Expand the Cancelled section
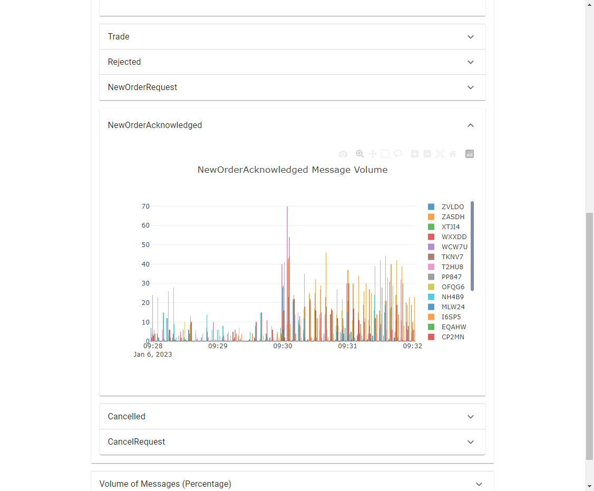Viewport: 594px width, 491px height. pos(293,416)
